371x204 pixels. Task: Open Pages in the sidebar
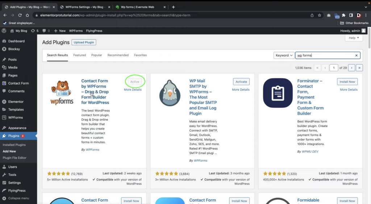[x=13, y=75]
